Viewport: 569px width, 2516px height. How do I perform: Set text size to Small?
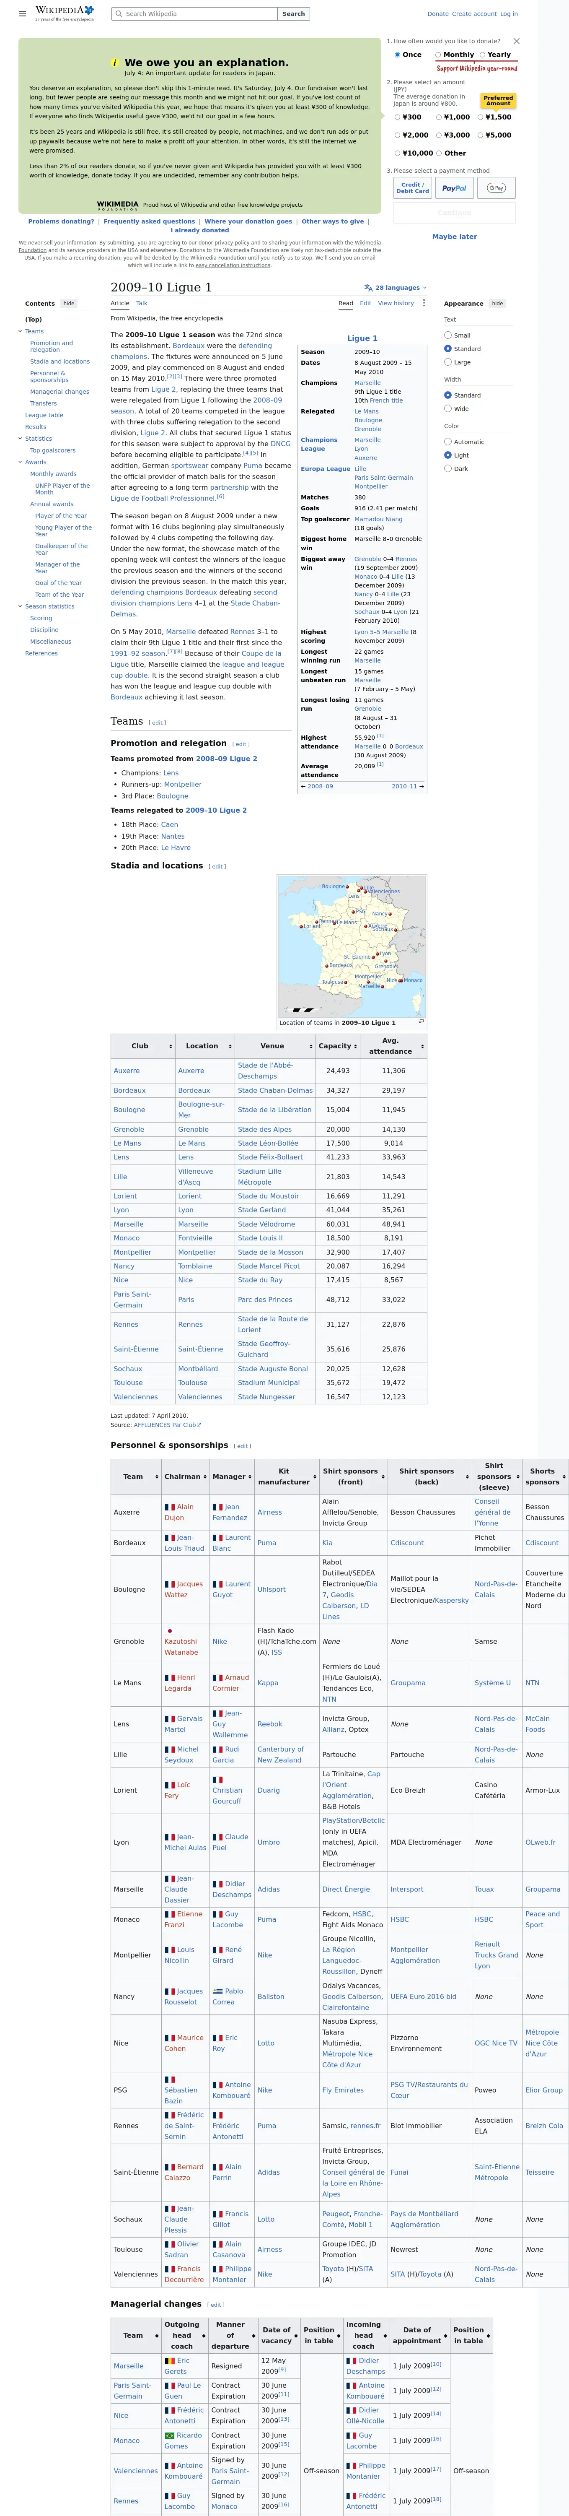448,335
